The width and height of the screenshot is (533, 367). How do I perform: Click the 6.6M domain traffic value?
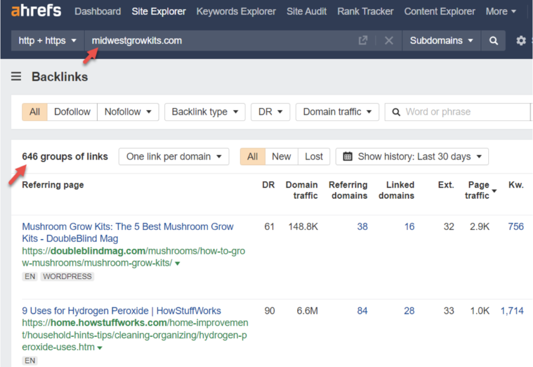coord(307,311)
